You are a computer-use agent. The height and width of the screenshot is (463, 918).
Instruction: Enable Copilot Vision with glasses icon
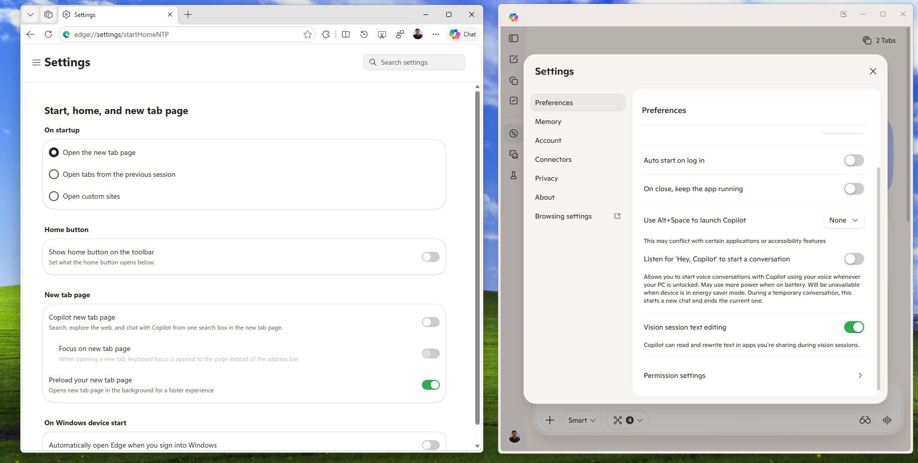click(x=865, y=420)
